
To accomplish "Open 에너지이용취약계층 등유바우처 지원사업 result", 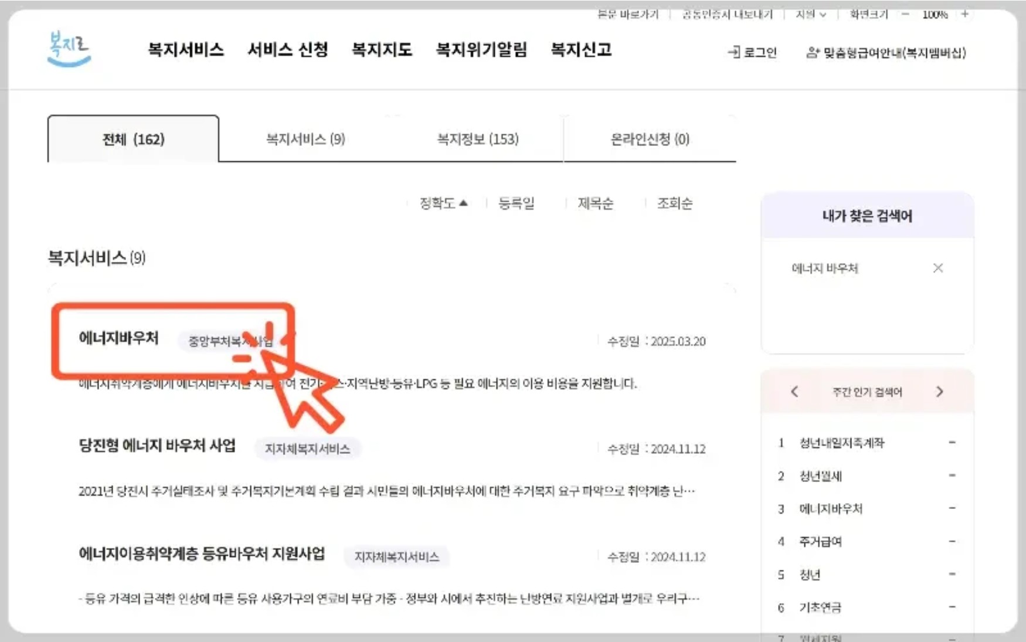I will click(x=202, y=553).
